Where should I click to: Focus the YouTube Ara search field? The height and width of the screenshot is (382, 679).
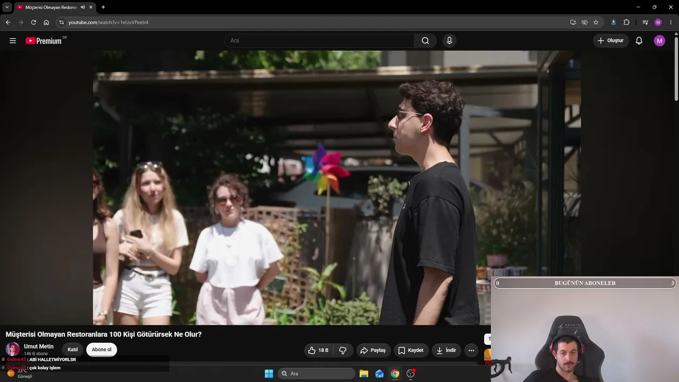coord(320,41)
